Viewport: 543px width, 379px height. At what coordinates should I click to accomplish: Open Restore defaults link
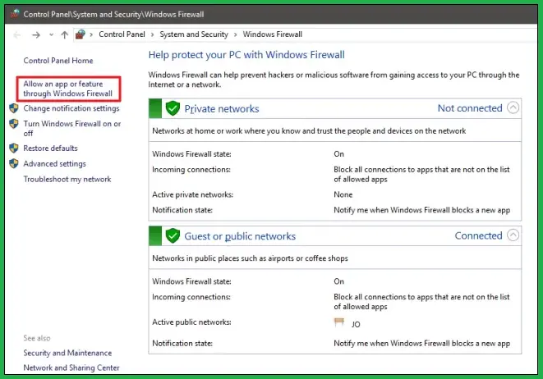(x=51, y=148)
